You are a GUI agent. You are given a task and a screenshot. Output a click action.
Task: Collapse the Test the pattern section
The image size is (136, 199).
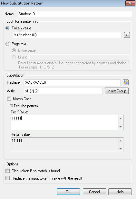coord(11,106)
